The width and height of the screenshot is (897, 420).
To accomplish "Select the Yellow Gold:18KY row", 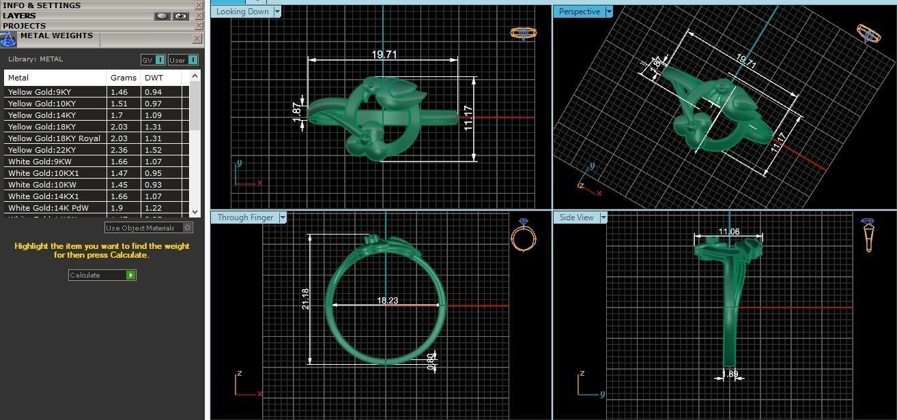I will (97, 127).
